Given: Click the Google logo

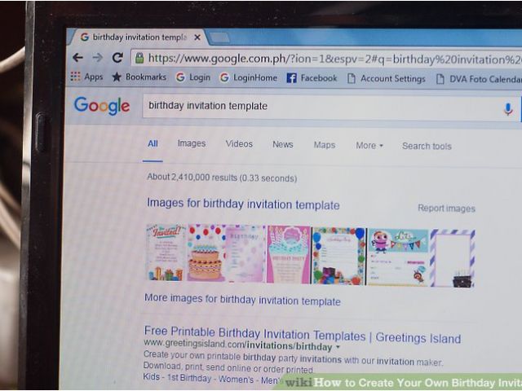Looking at the screenshot, I should 102,106.
